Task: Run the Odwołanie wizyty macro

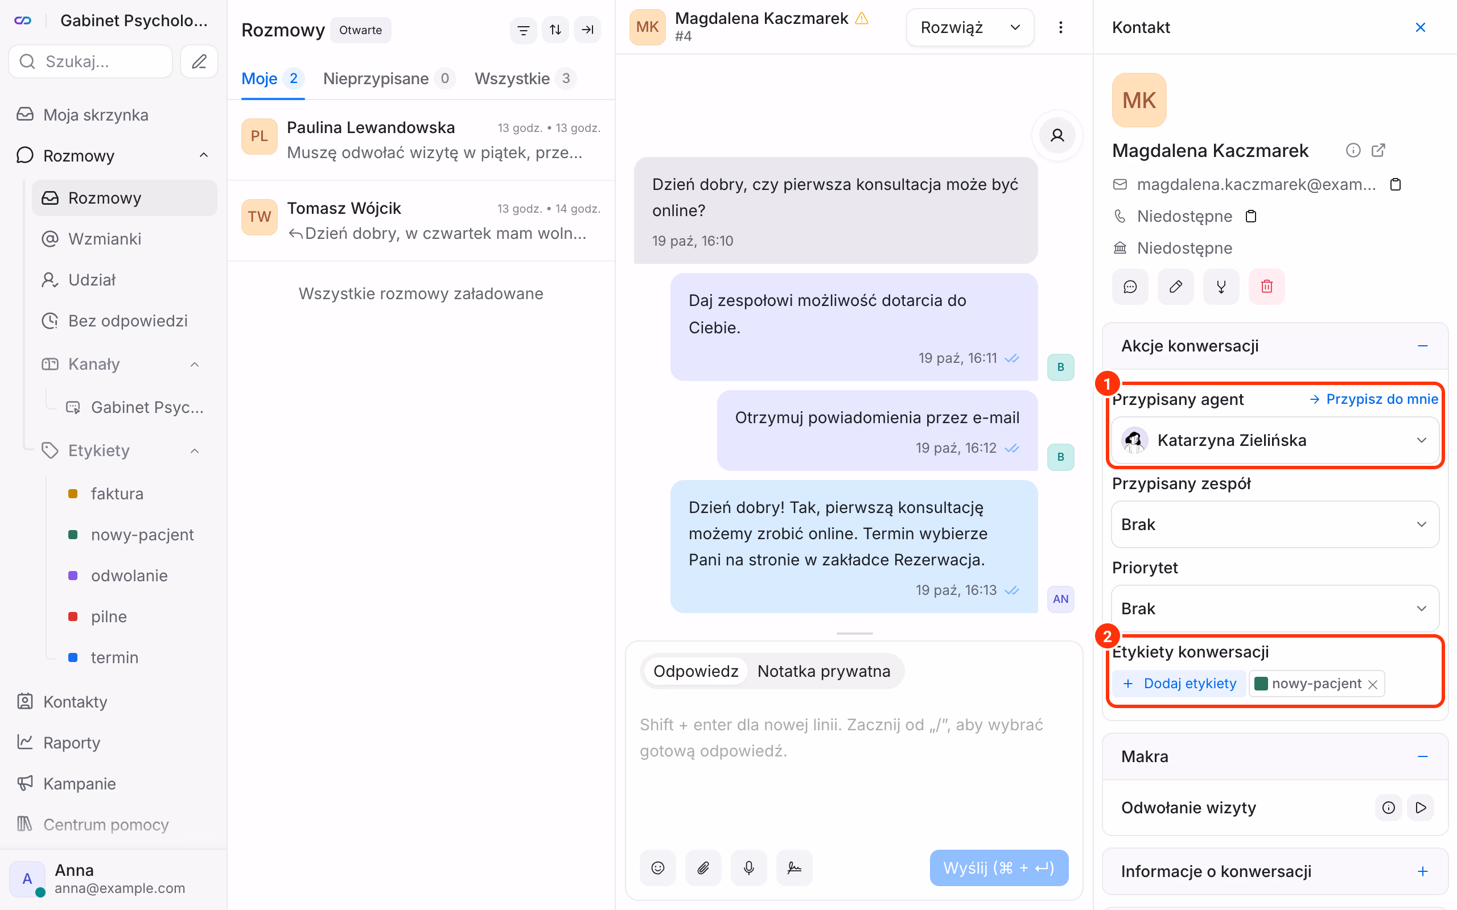Action: [x=1420, y=808]
